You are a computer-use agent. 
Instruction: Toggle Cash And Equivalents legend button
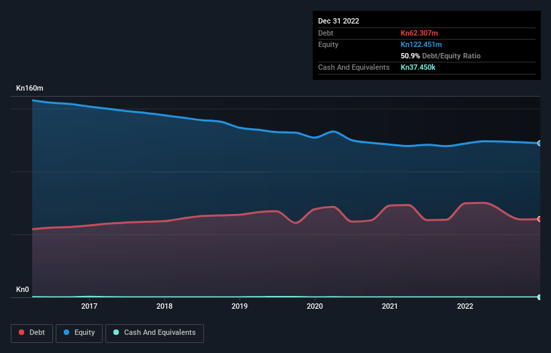click(154, 333)
